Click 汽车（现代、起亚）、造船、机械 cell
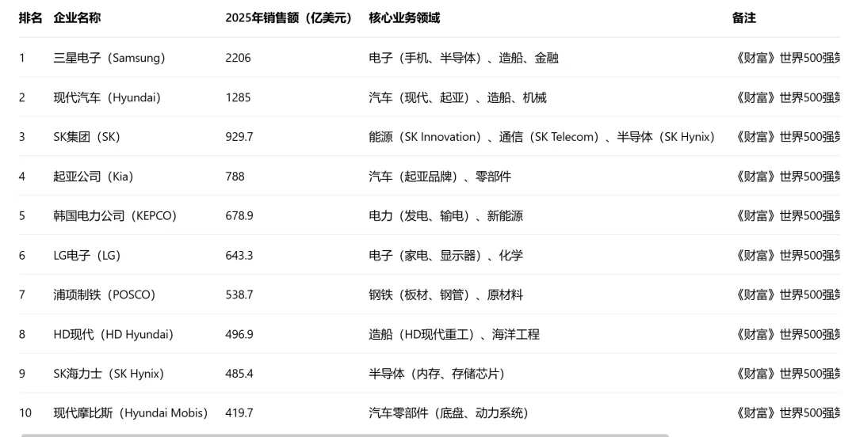Image resolution: width=856 pixels, height=437 pixels. click(457, 97)
